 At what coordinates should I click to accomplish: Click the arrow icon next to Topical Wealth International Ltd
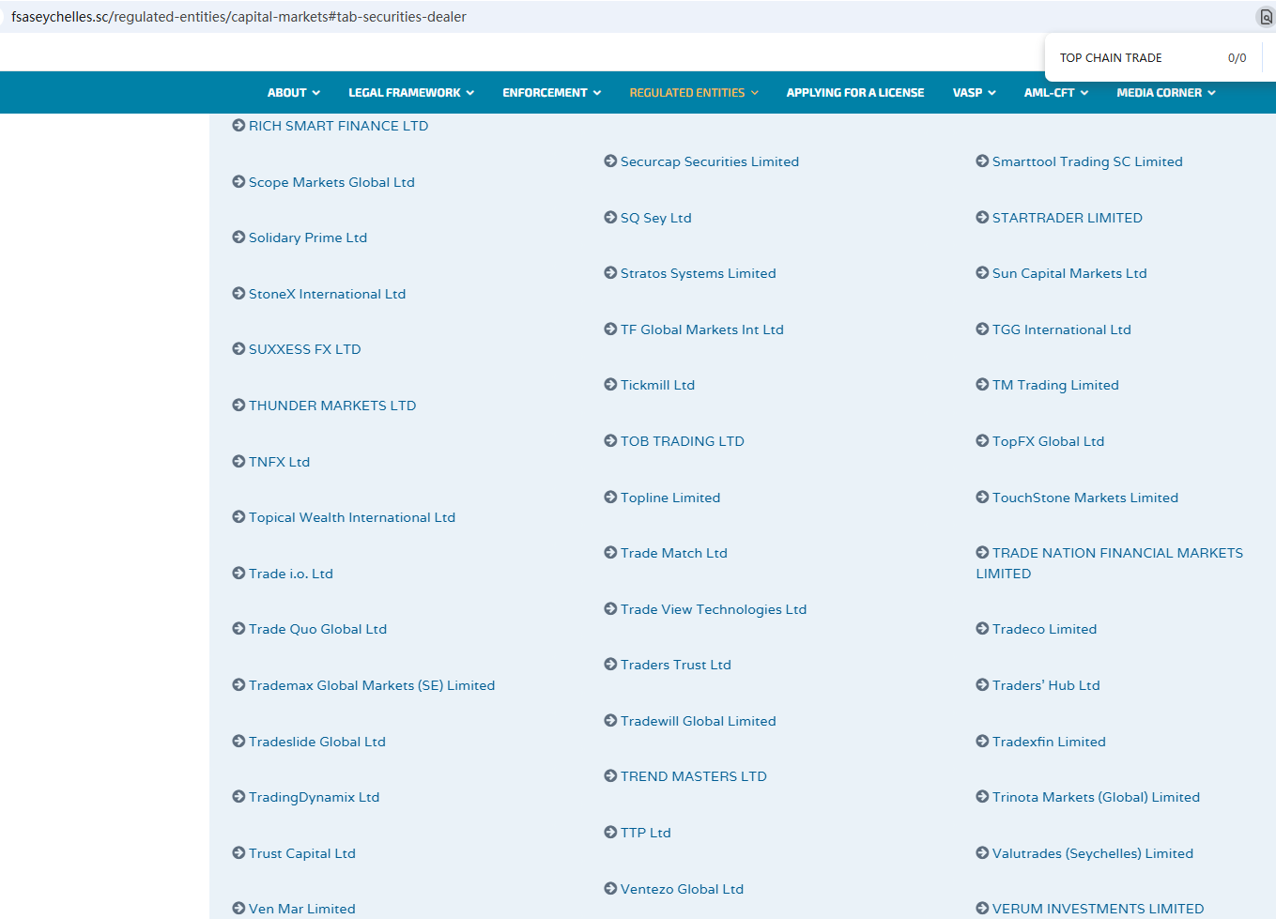click(x=238, y=516)
